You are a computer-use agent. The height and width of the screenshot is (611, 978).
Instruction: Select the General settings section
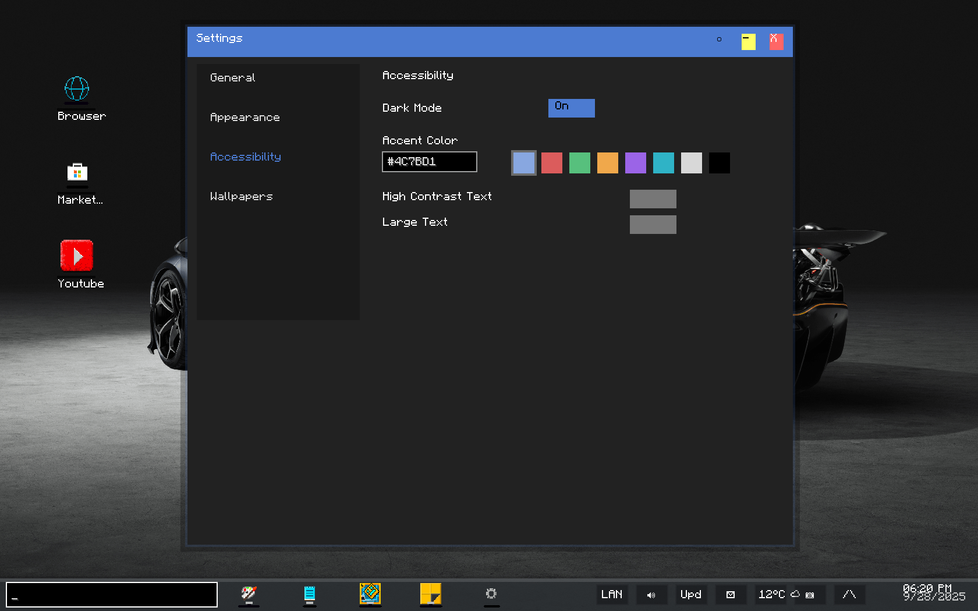233,77
